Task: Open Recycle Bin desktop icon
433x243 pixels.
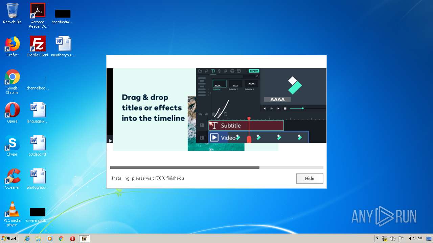Action: (12, 13)
